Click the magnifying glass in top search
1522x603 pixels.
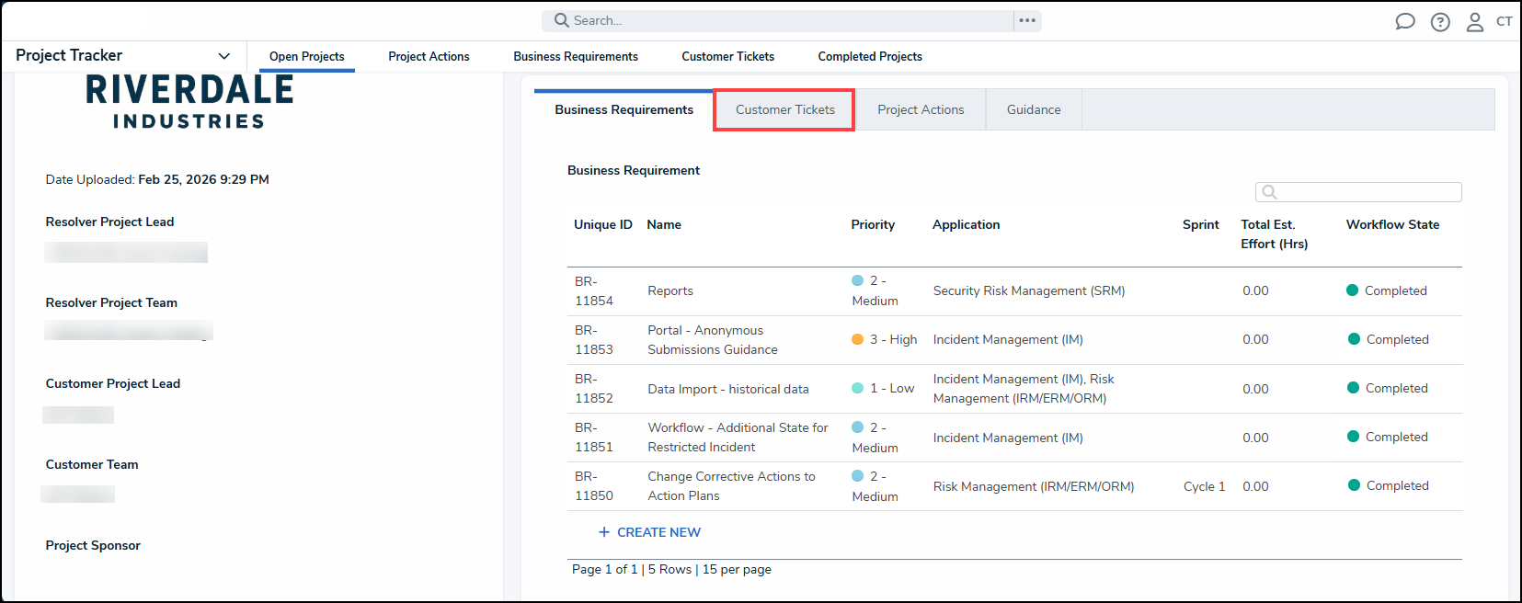click(x=561, y=20)
